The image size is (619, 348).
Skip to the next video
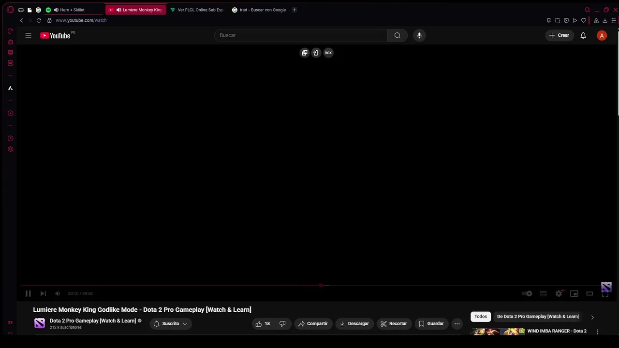click(x=43, y=293)
